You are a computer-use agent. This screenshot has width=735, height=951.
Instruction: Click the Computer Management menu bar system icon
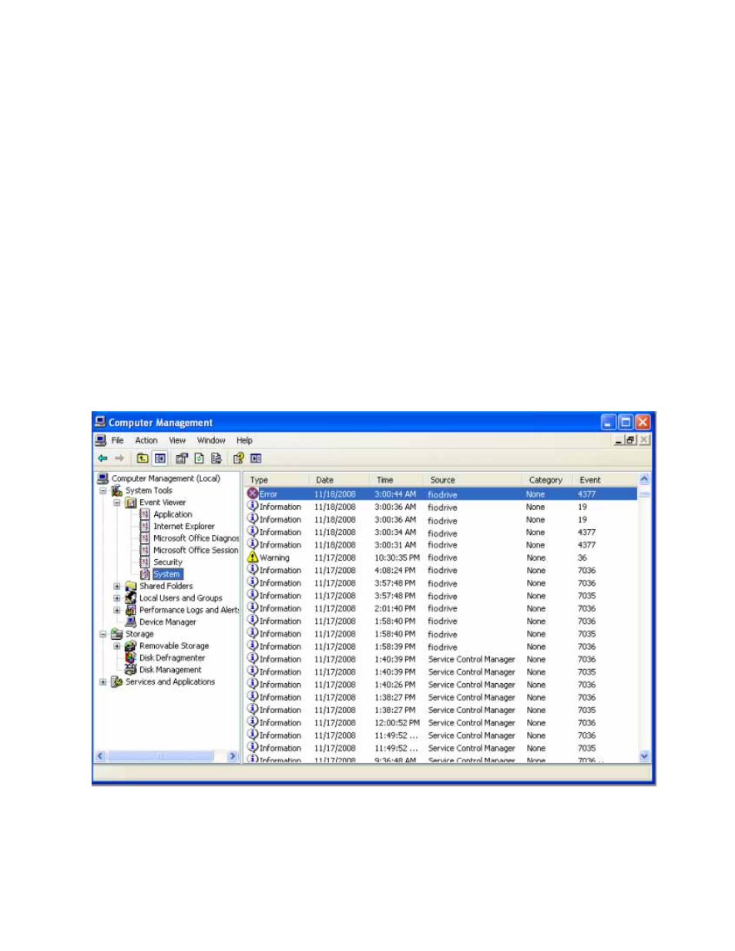(100, 440)
